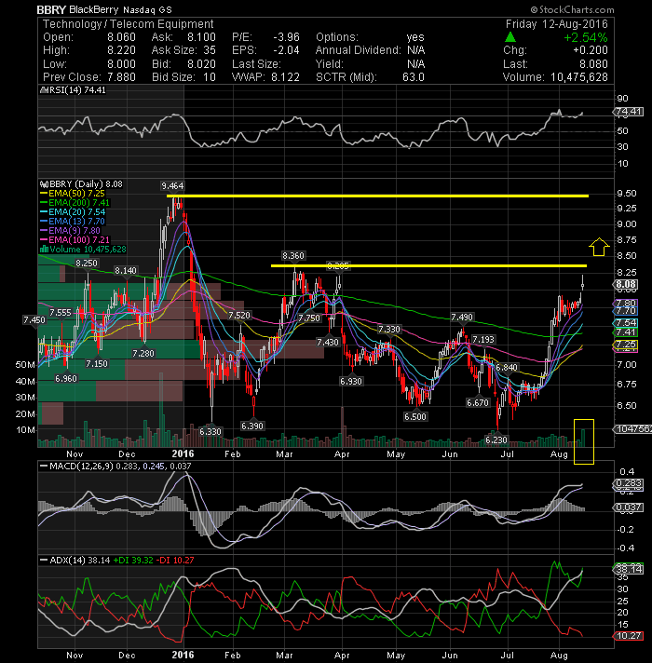Click the StockCharts.com label at top right

click(573, 9)
